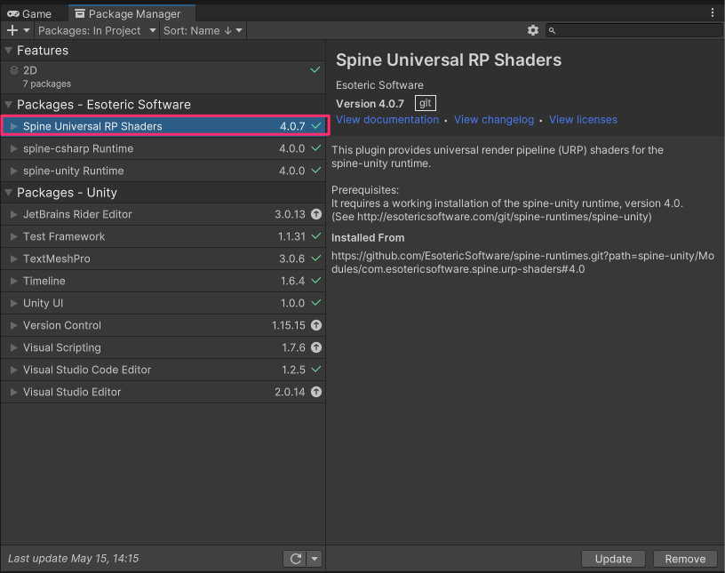The width and height of the screenshot is (725, 573).
Task: Click the Update button
Action: 613,559
